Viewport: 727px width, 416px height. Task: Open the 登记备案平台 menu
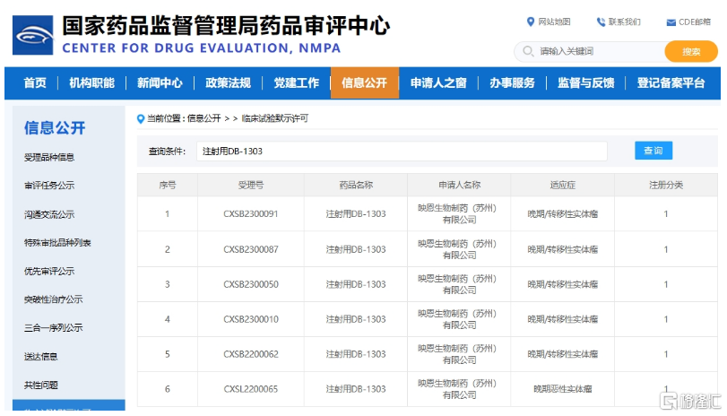point(671,83)
